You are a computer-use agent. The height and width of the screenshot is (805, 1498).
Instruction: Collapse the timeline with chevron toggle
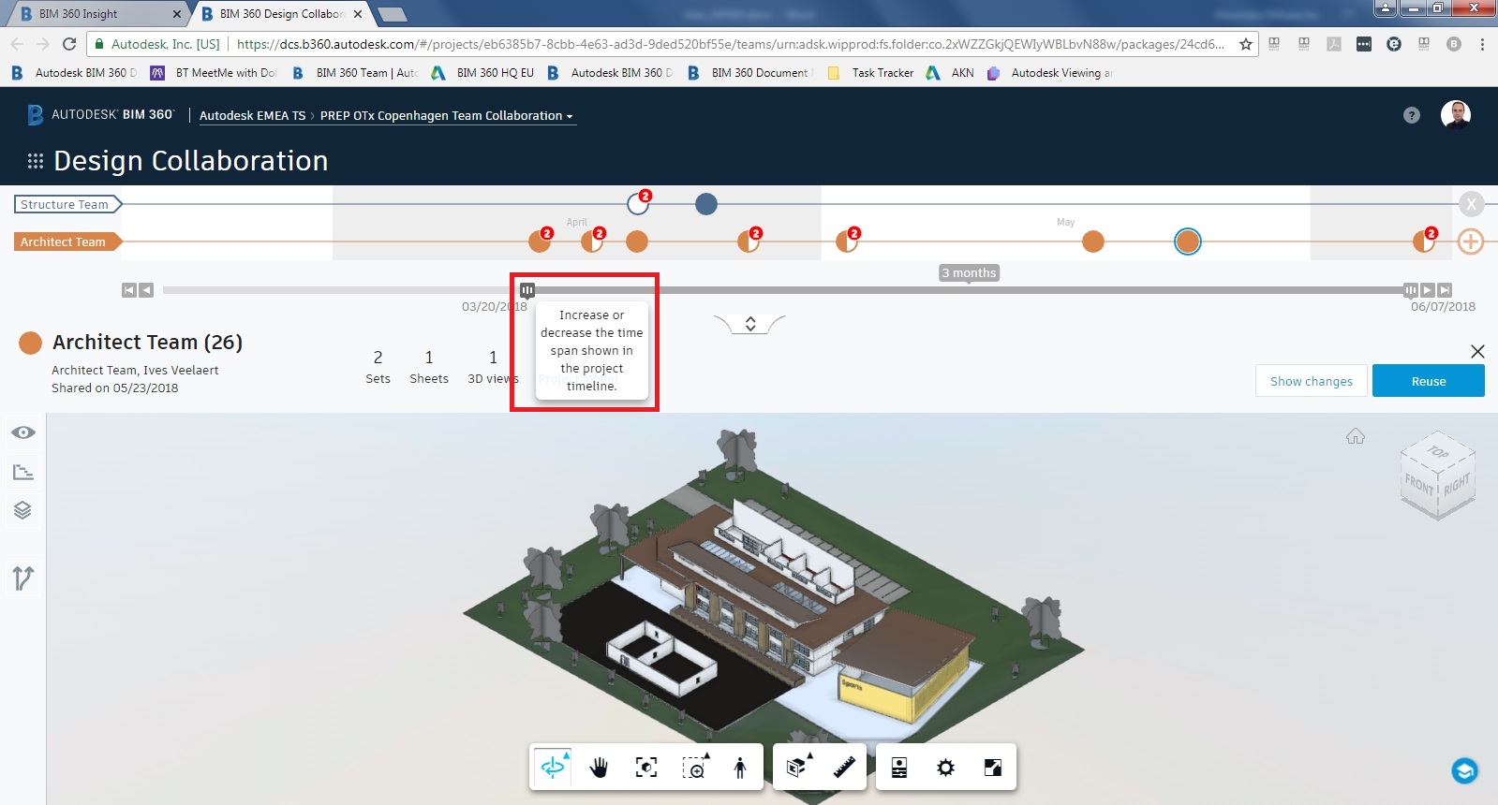click(749, 324)
